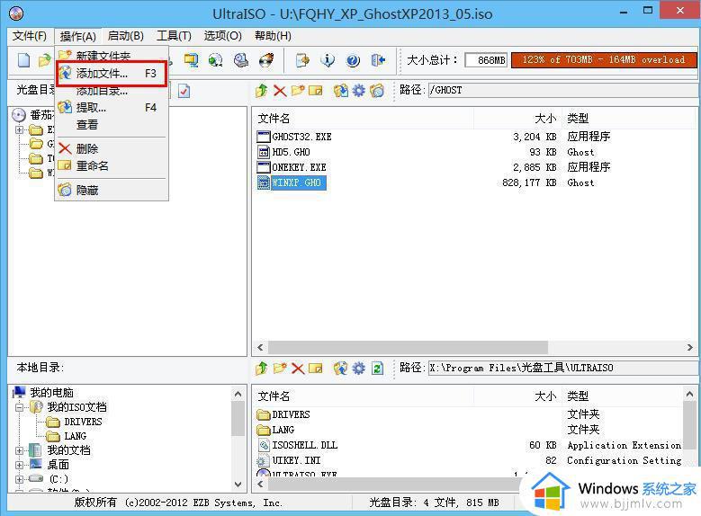
Task: Click the monitor-and-folder toolbar icon
Action: point(192,60)
